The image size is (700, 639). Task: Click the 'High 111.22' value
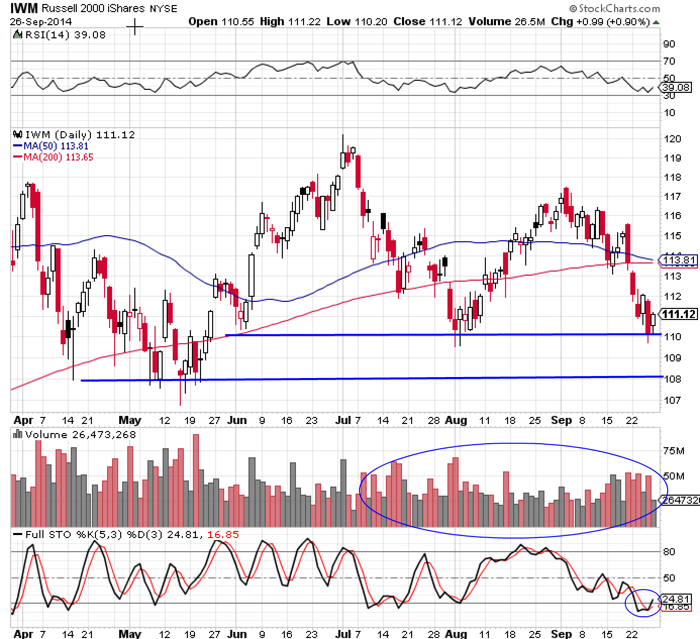pyautogui.click(x=290, y=21)
